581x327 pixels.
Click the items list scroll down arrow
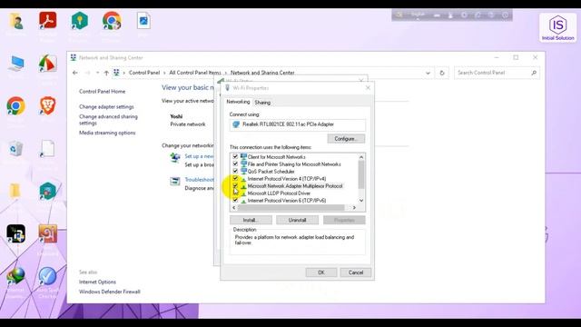(x=361, y=201)
